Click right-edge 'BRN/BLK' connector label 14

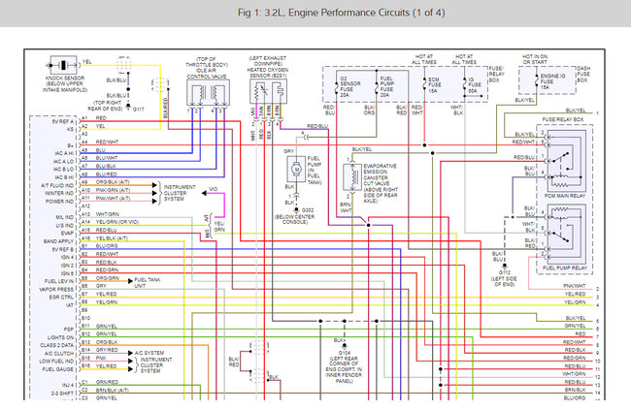pos(575,391)
